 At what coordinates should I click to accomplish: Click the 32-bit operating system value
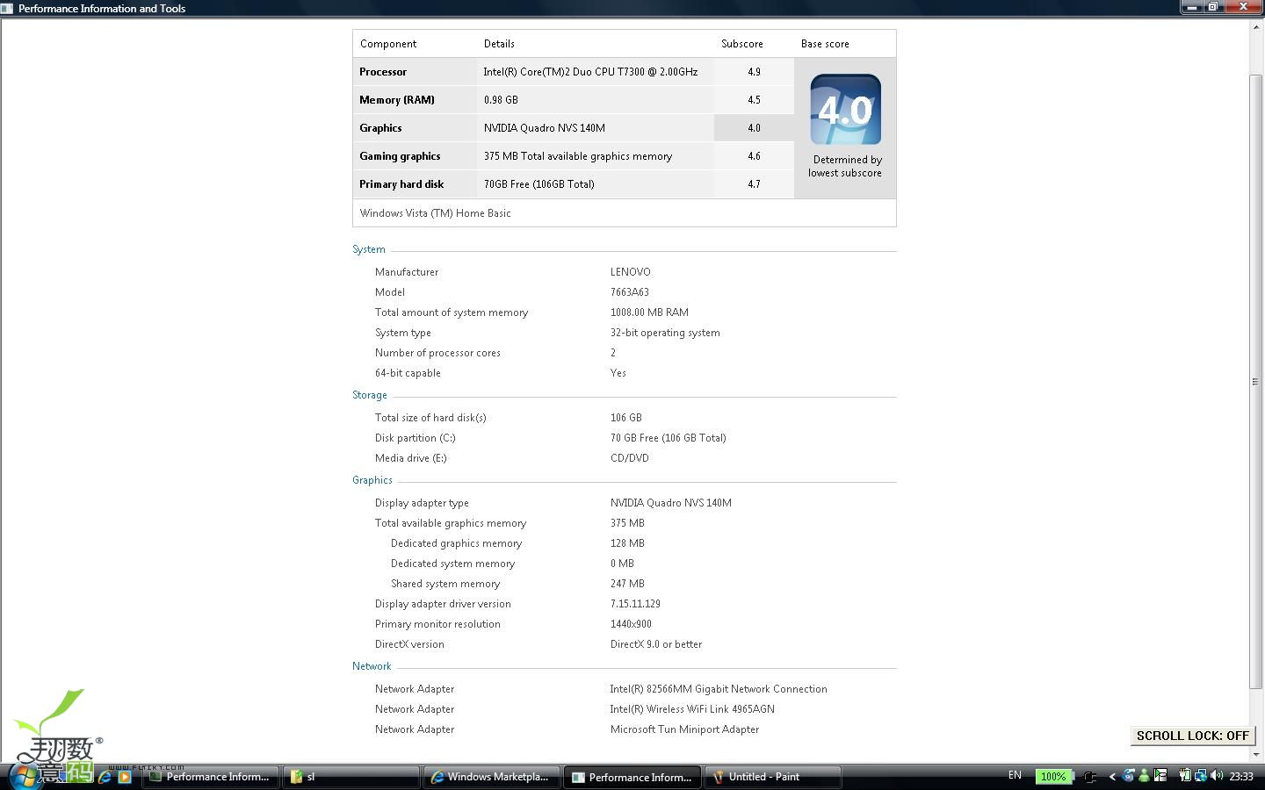pyautogui.click(x=665, y=333)
